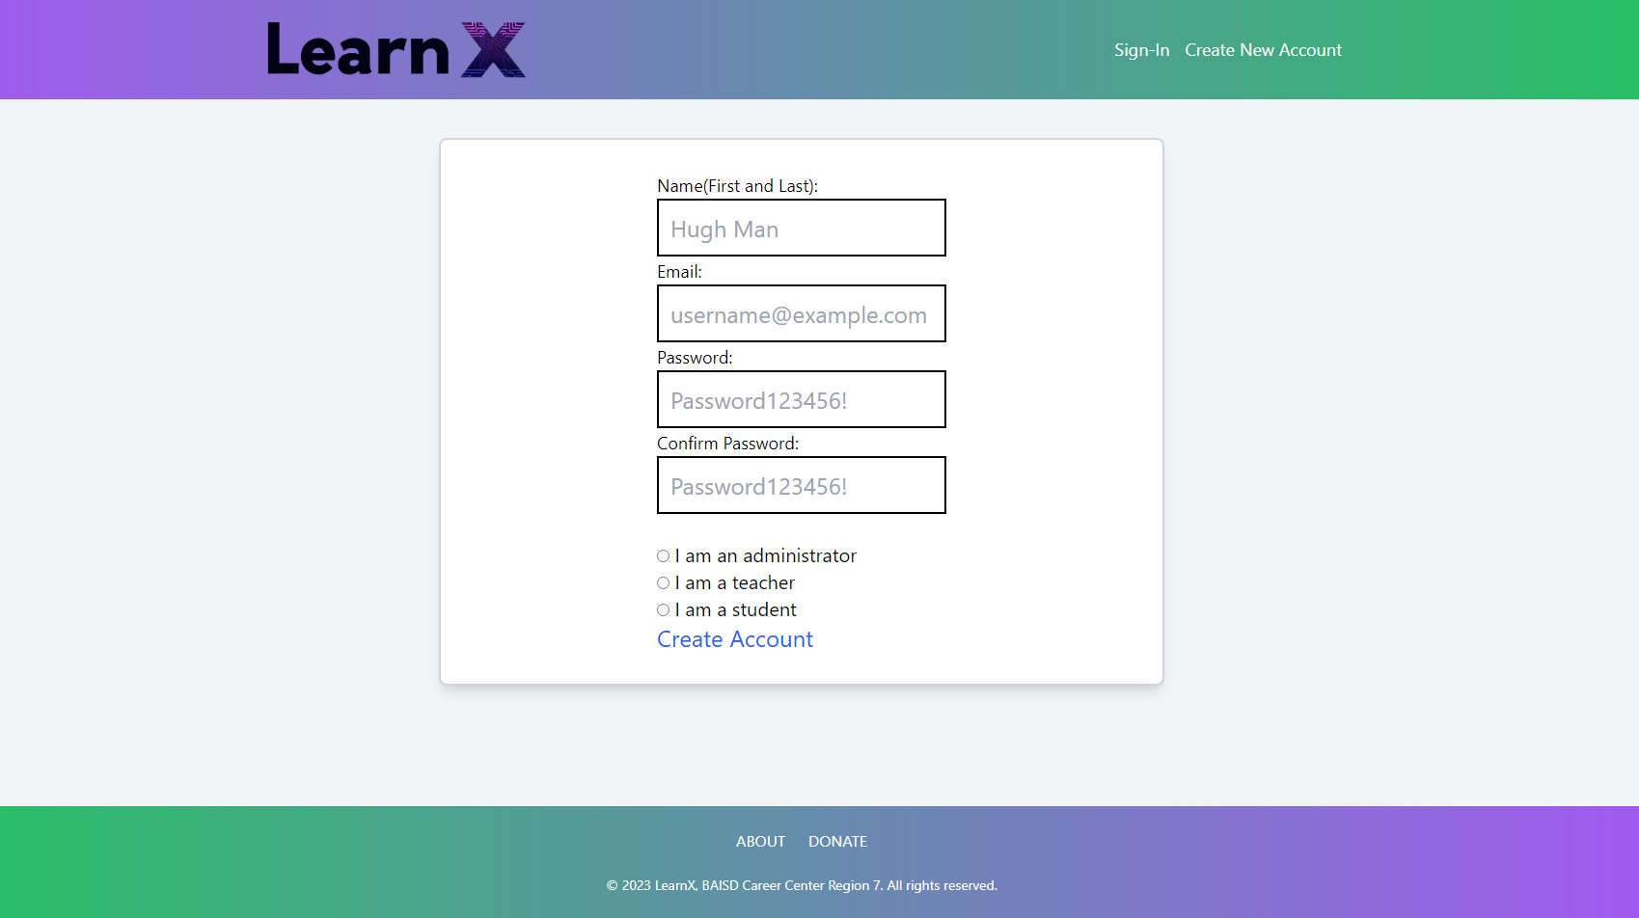Open the DONATE footer link
Viewport: 1639px width, 918px height.
[837, 842]
